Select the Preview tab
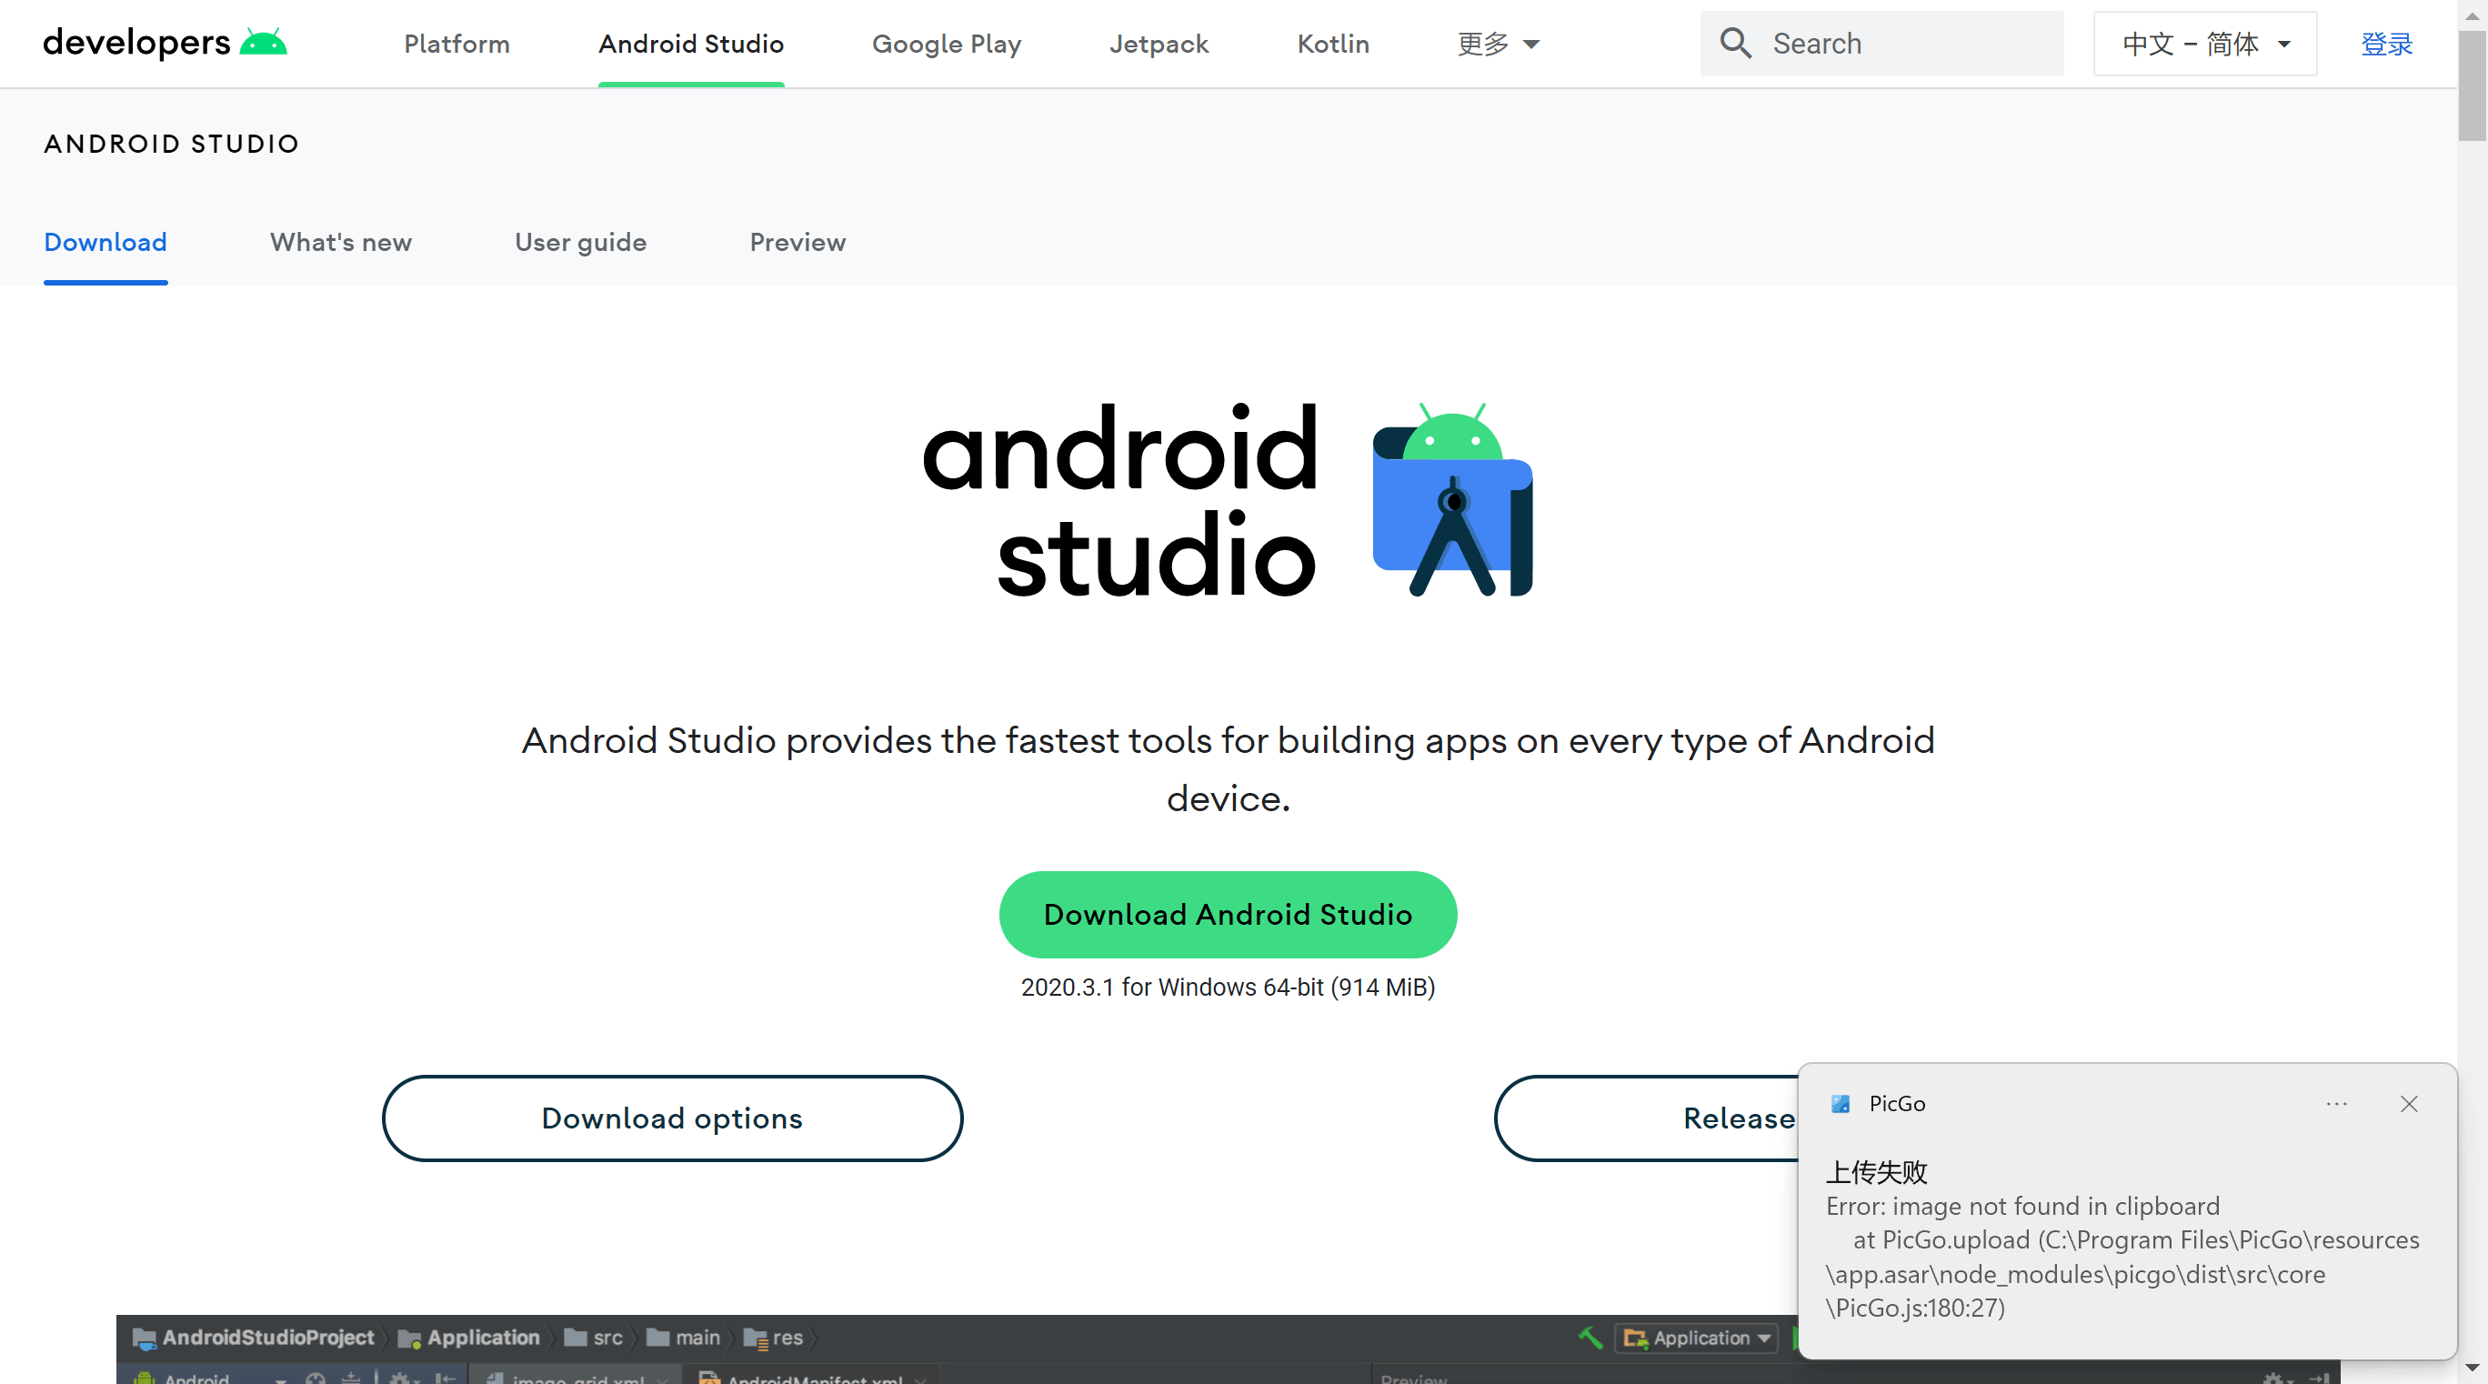 [797, 243]
